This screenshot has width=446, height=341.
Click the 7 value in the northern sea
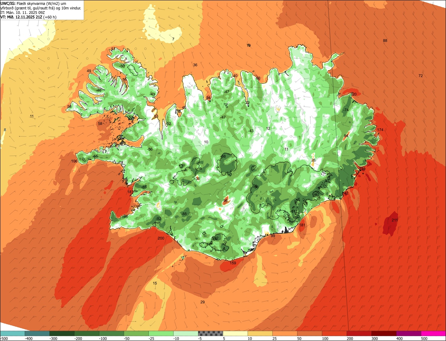point(173,39)
